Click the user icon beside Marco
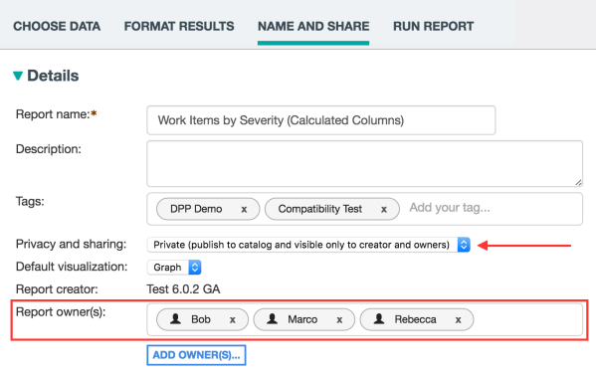The image size is (596, 374). tap(273, 318)
